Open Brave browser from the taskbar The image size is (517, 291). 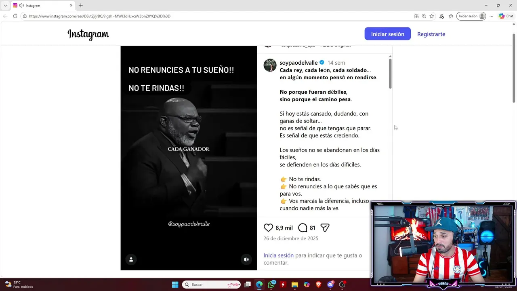click(318, 285)
